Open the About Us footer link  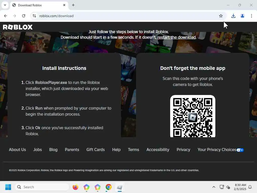tap(17, 150)
